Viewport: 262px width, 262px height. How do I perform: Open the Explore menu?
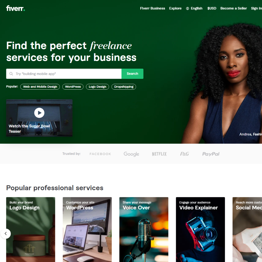click(x=175, y=8)
